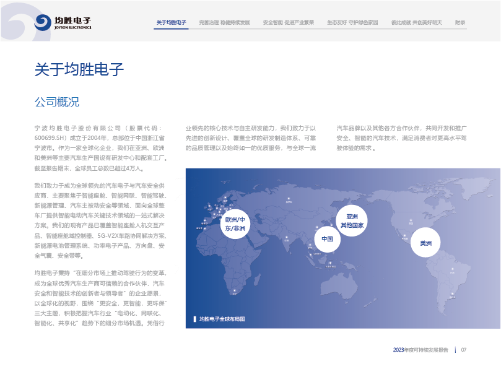Select the 中国 region bubble
This screenshot has height=369, width=501.
tap(328, 239)
